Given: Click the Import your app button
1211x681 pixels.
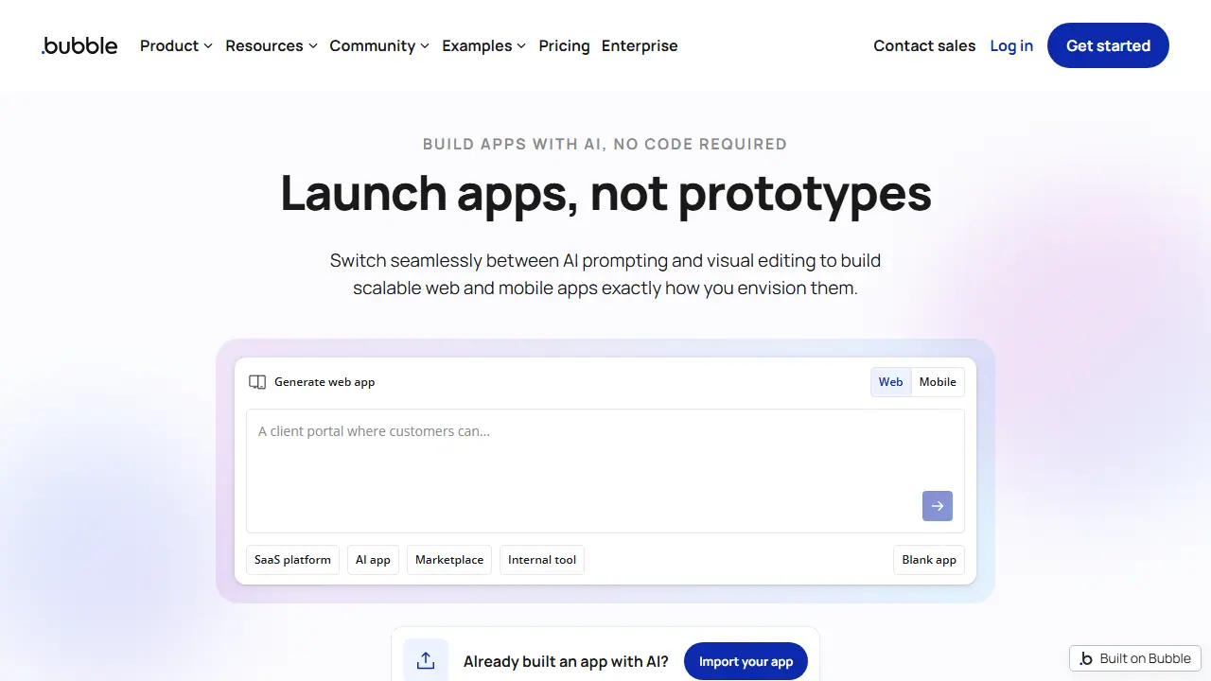Looking at the screenshot, I should tap(746, 661).
